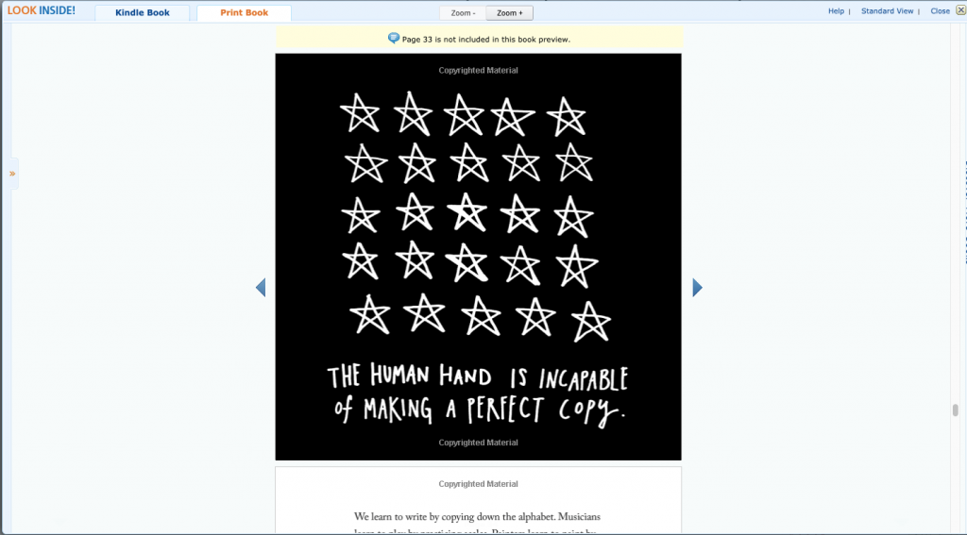Switch to Standard View
This screenshot has height=535, width=967.
(887, 11)
